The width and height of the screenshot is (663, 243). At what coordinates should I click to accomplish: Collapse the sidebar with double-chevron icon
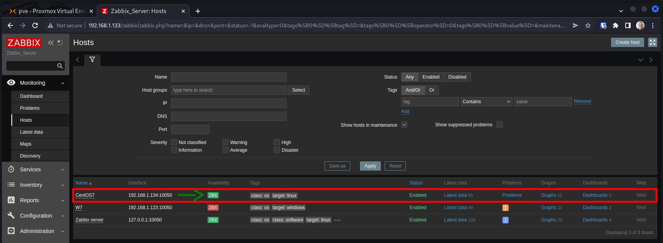51,43
